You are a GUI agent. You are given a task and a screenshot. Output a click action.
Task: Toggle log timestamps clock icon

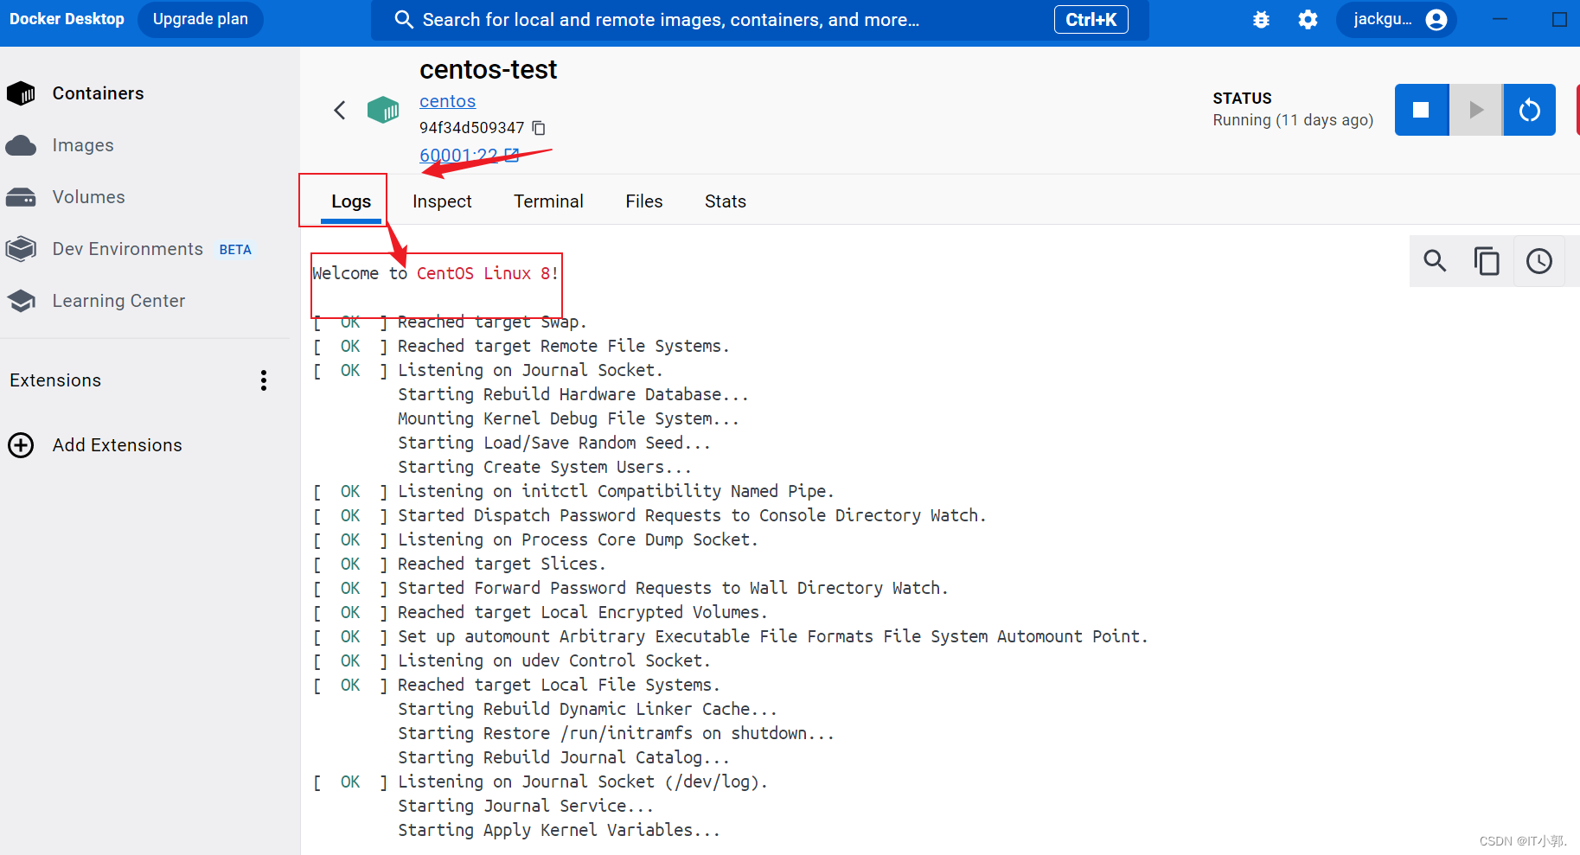tap(1539, 261)
